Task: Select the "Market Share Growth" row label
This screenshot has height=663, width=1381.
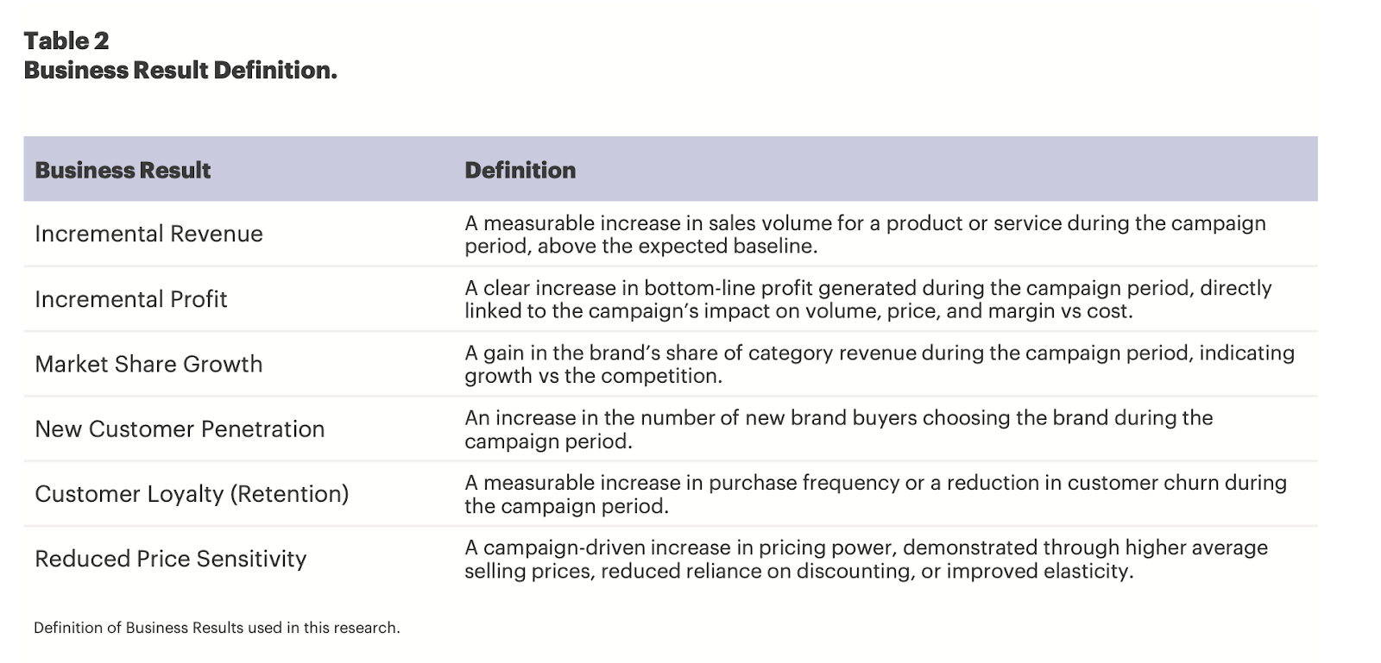Action: click(x=148, y=364)
